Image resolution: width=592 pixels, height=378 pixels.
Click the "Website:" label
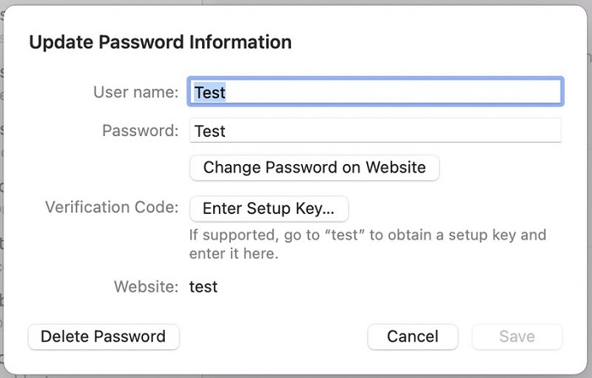click(x=146, y=287)
